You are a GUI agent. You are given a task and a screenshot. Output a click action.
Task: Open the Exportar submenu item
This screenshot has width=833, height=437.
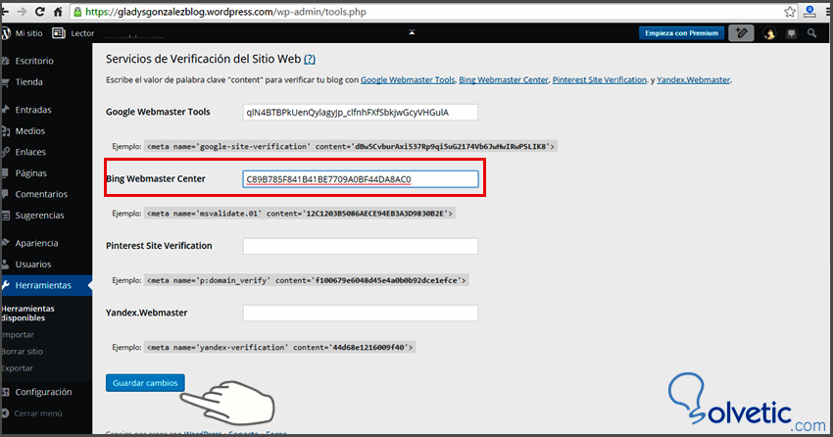(18, 368)
